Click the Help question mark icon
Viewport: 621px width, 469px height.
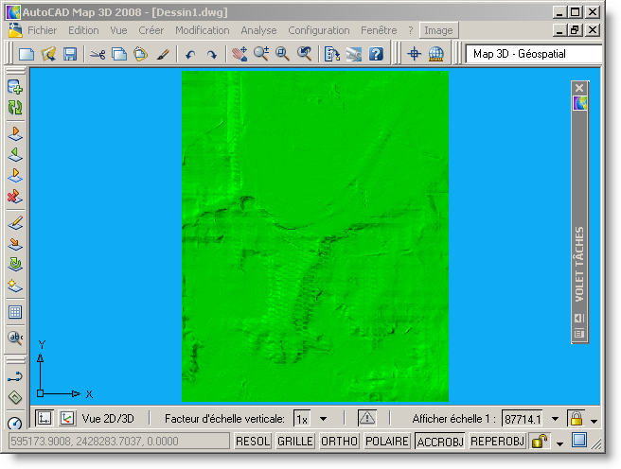tap(376, 54)
